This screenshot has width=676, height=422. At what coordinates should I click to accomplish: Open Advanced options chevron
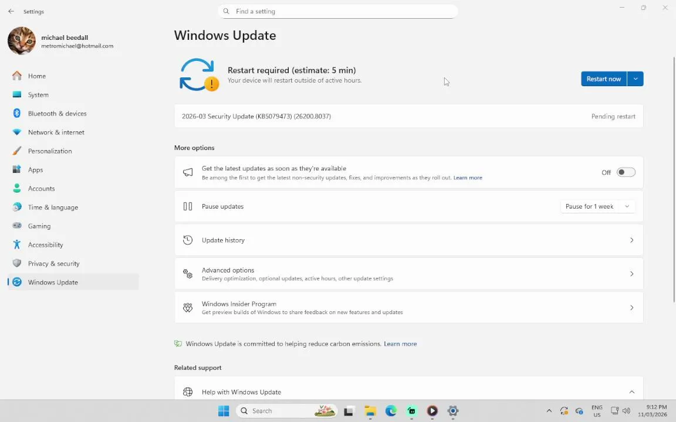pos(631,274)
